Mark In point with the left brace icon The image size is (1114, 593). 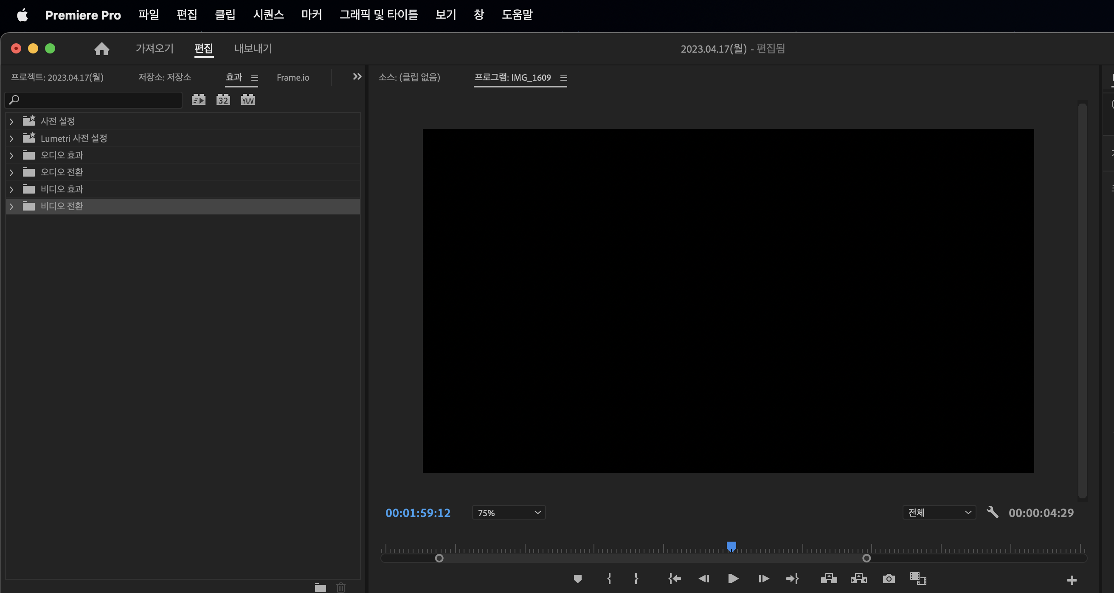click(609, 579)
